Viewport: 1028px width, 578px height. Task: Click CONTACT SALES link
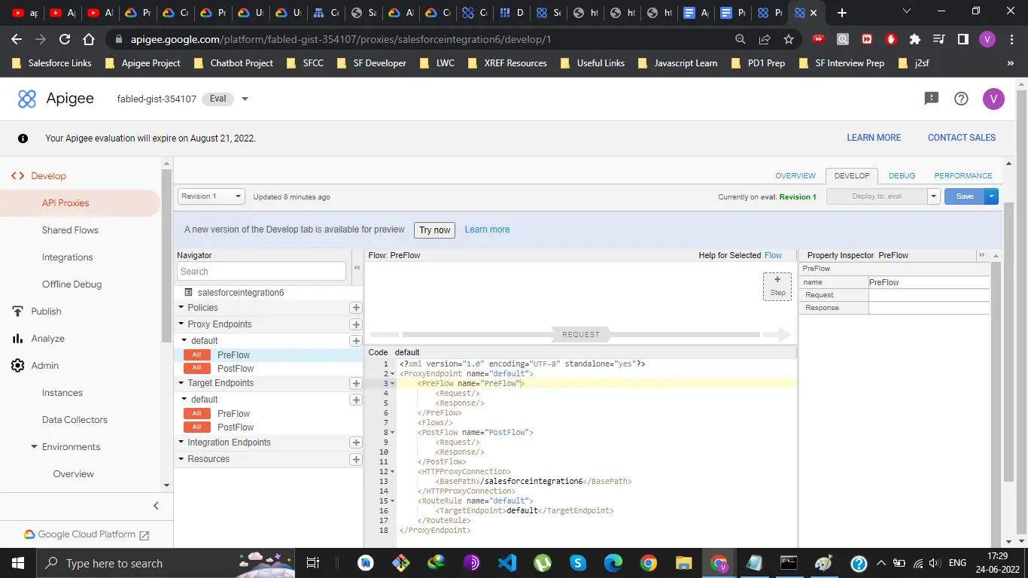coord(962,138)
